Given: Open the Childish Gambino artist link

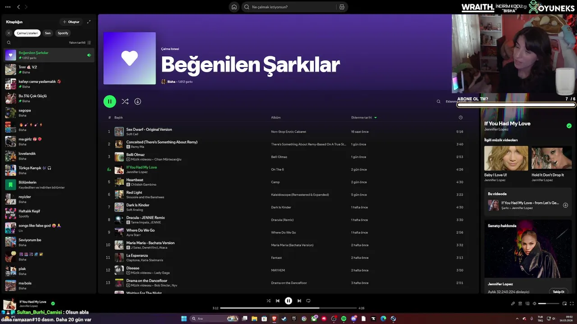Looking at the screenshot, I should (142, 184).
